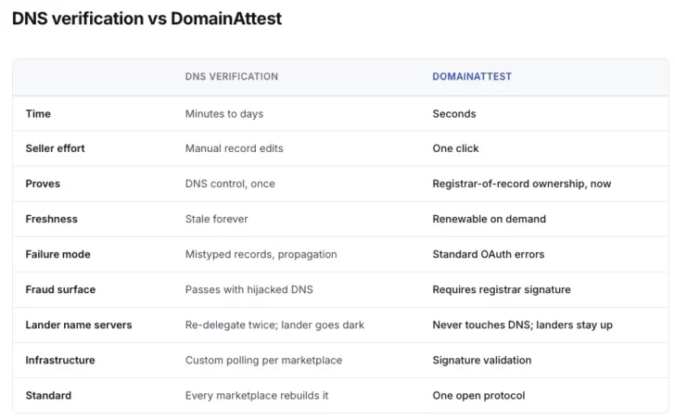
Task: Select the "DNS VERIFICATION" column header
Action: 232,77
